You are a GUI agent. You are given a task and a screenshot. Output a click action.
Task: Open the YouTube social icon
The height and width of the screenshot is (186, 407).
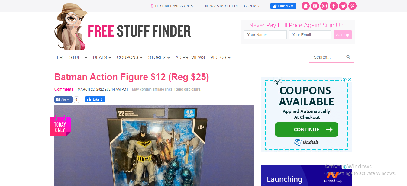pos(315,6)
